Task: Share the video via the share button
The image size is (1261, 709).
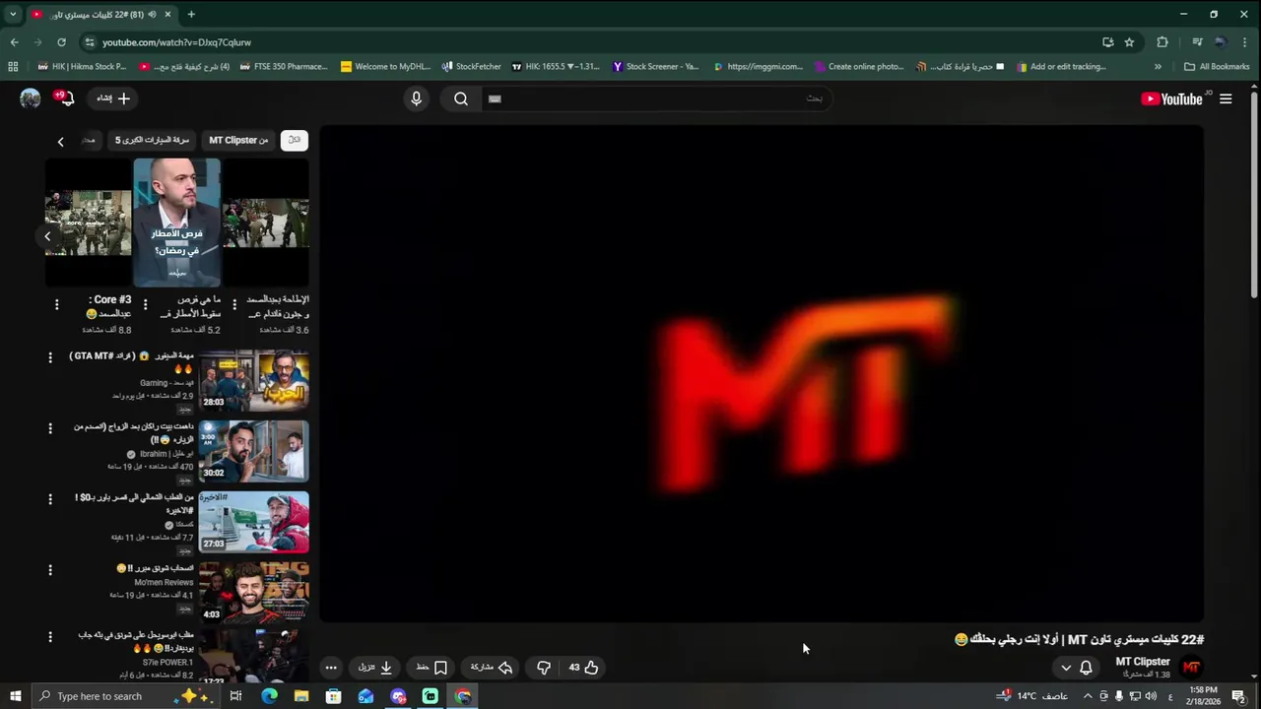Action: [x=492, y=668]
